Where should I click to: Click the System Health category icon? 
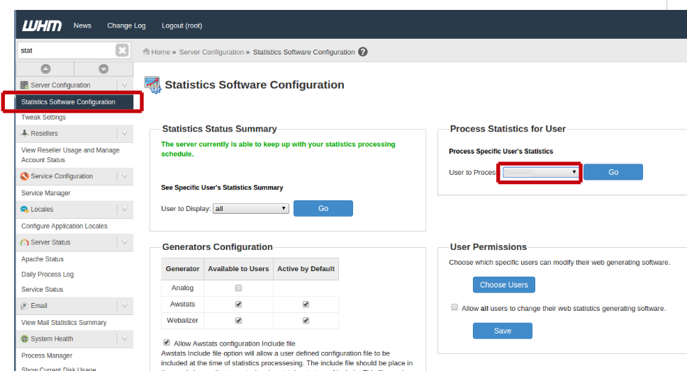25,339
